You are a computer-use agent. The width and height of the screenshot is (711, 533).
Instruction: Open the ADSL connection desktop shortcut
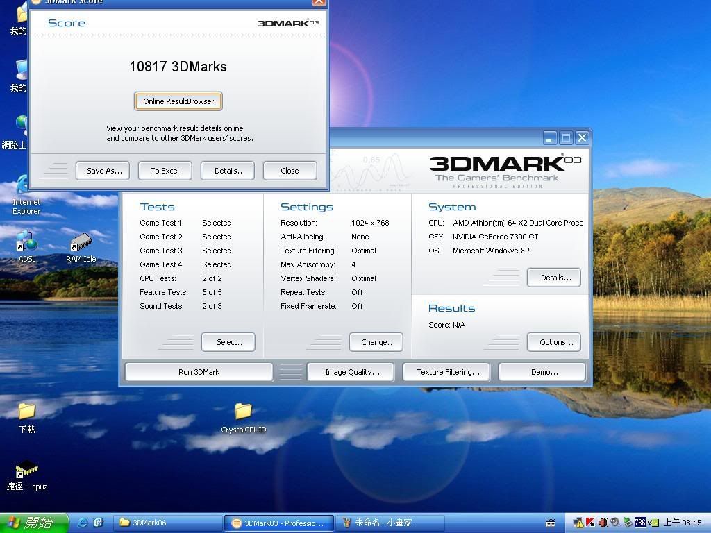pos(26,246)
